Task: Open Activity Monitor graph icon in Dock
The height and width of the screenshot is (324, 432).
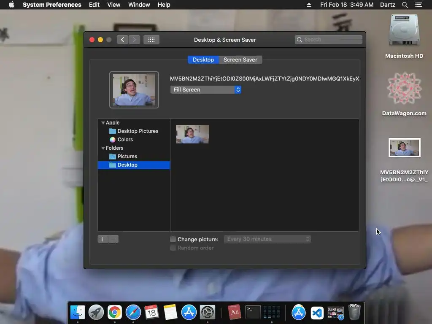Action: tap(271, 313)
